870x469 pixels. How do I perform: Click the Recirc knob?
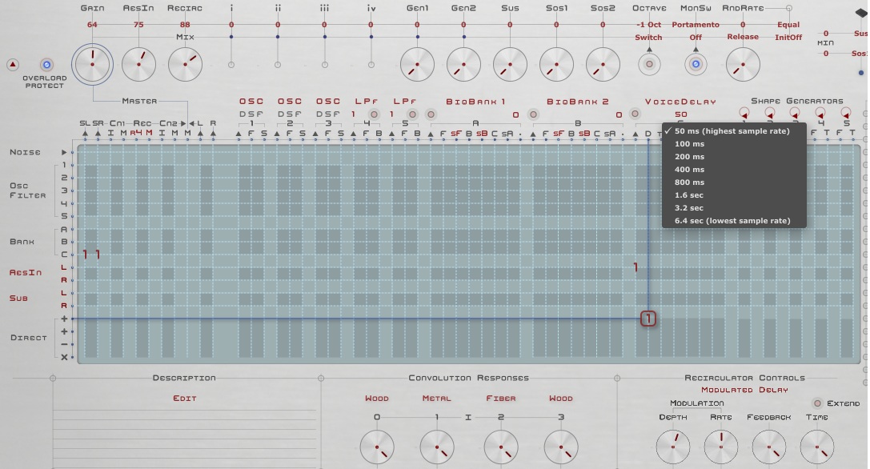(186, 64)
